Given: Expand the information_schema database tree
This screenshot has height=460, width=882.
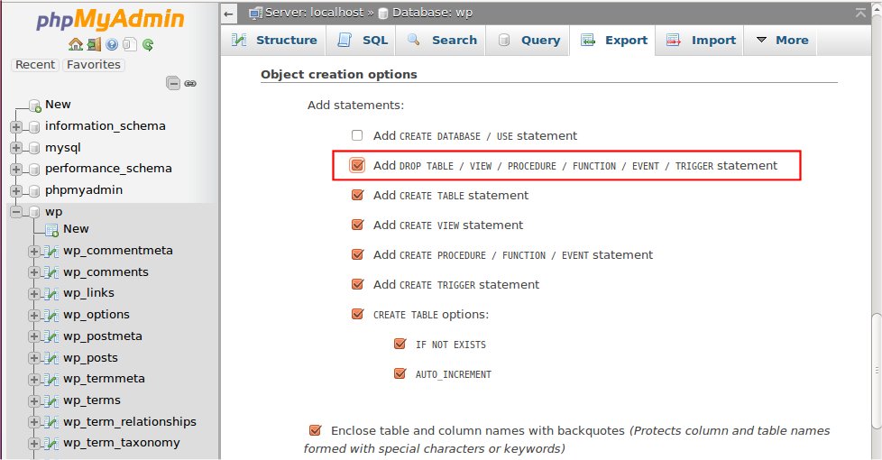Looking at the screenshot, I should click(16, 126).
